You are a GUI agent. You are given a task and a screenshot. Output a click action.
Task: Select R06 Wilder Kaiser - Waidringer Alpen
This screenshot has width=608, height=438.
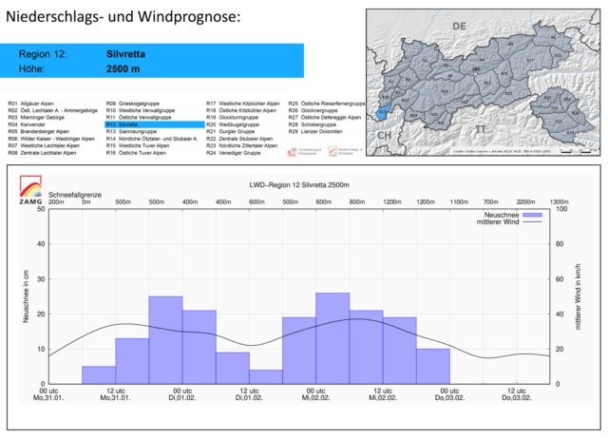[x=51, y=139]
